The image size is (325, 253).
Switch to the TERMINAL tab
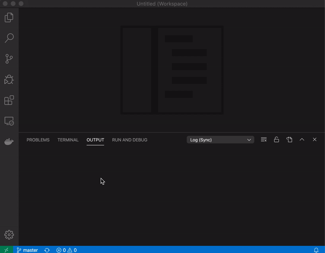point(68,140)
